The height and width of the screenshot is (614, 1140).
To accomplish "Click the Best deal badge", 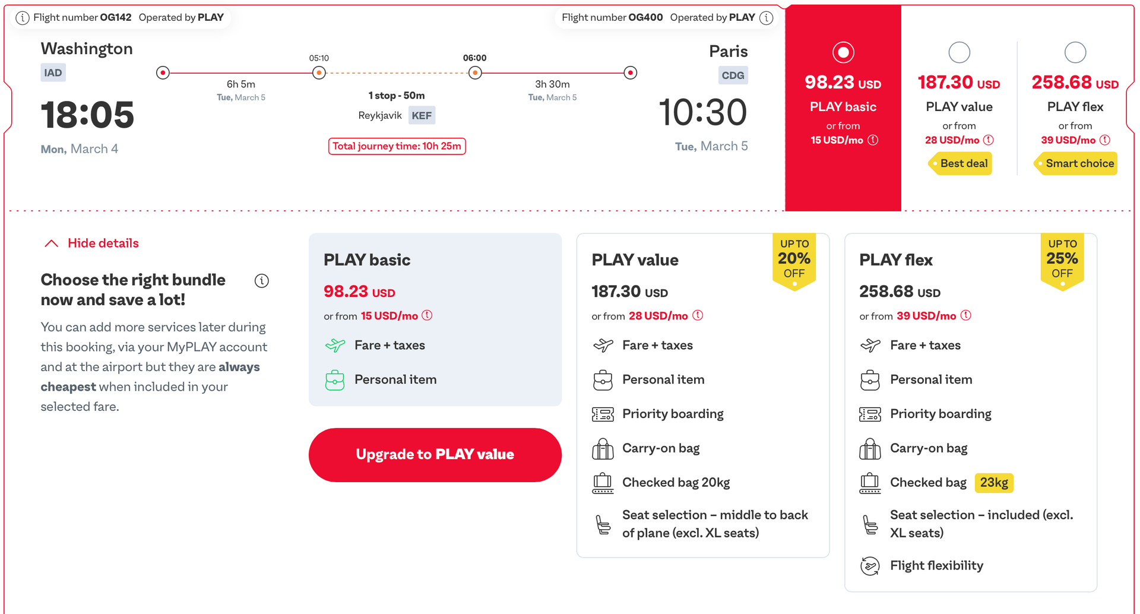I will point(959,163).
